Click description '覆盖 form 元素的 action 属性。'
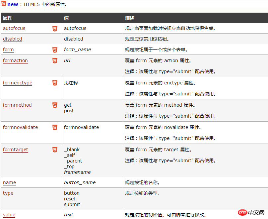 tap(158, 60)
